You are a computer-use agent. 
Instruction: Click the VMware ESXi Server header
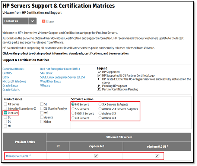[x=119, y=137]
